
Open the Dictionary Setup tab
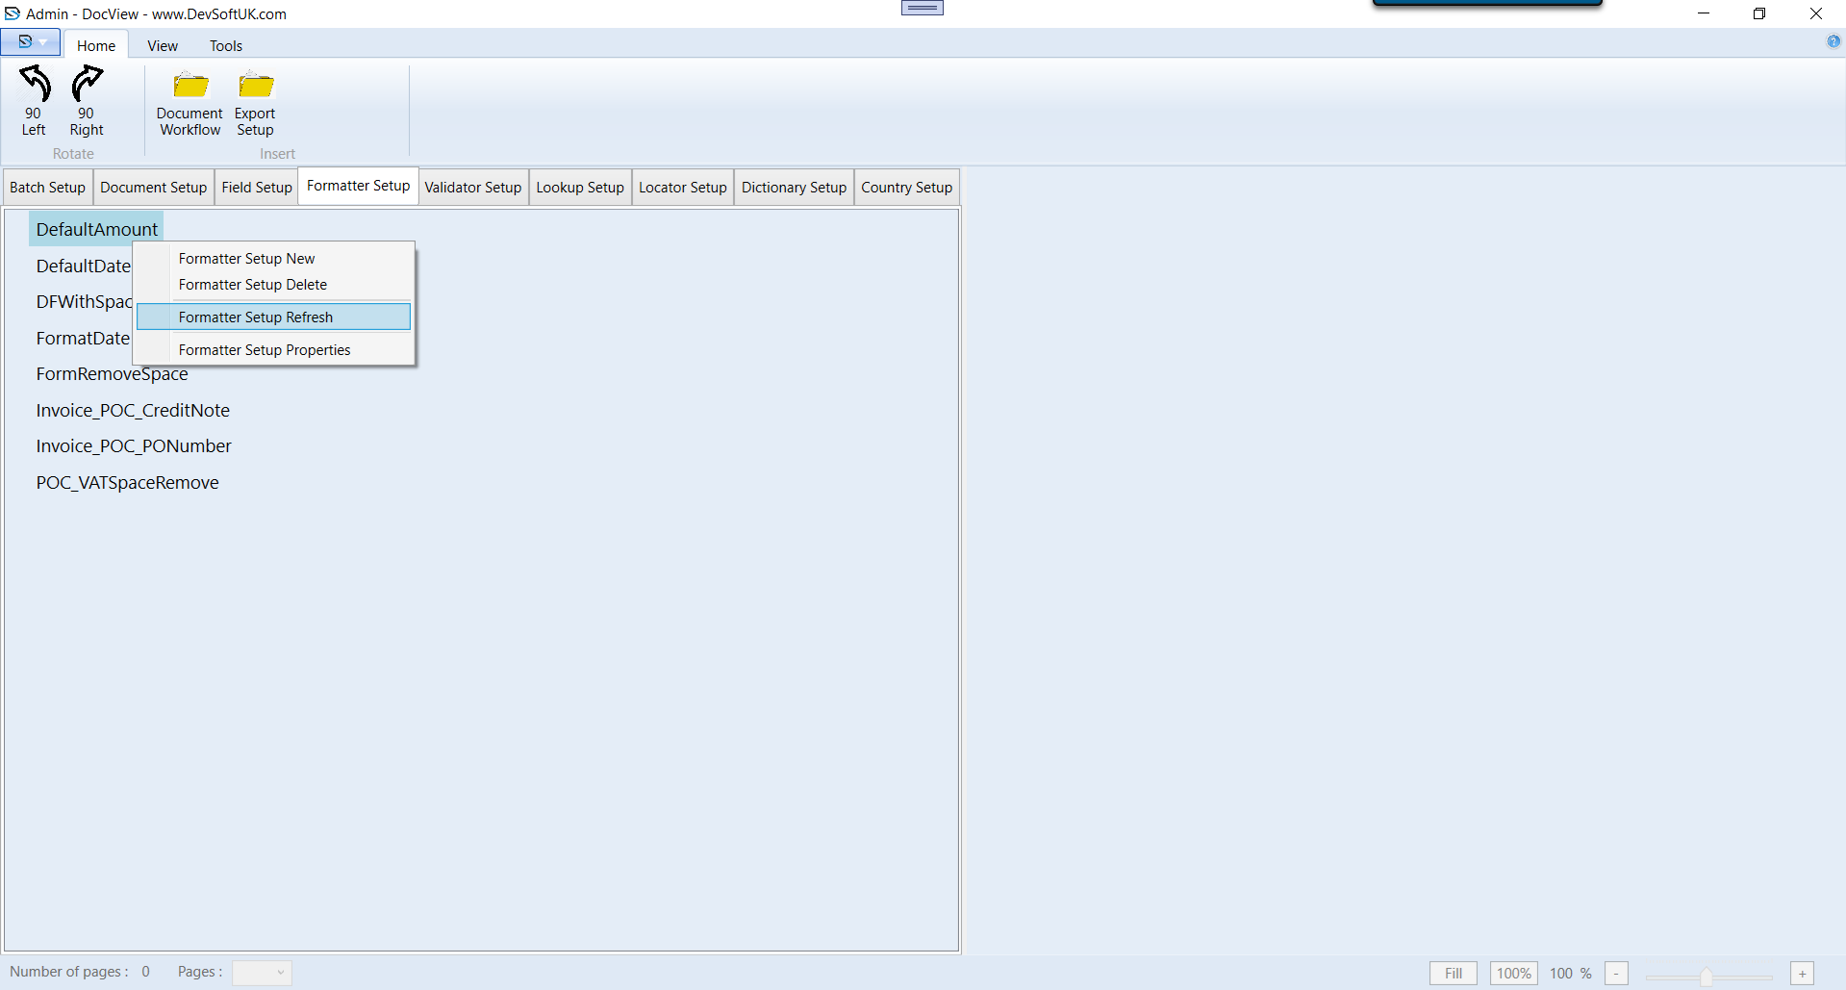tap(794, 188)
